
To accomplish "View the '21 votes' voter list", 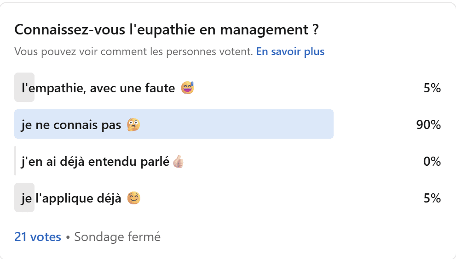I will tap(38, 237).
